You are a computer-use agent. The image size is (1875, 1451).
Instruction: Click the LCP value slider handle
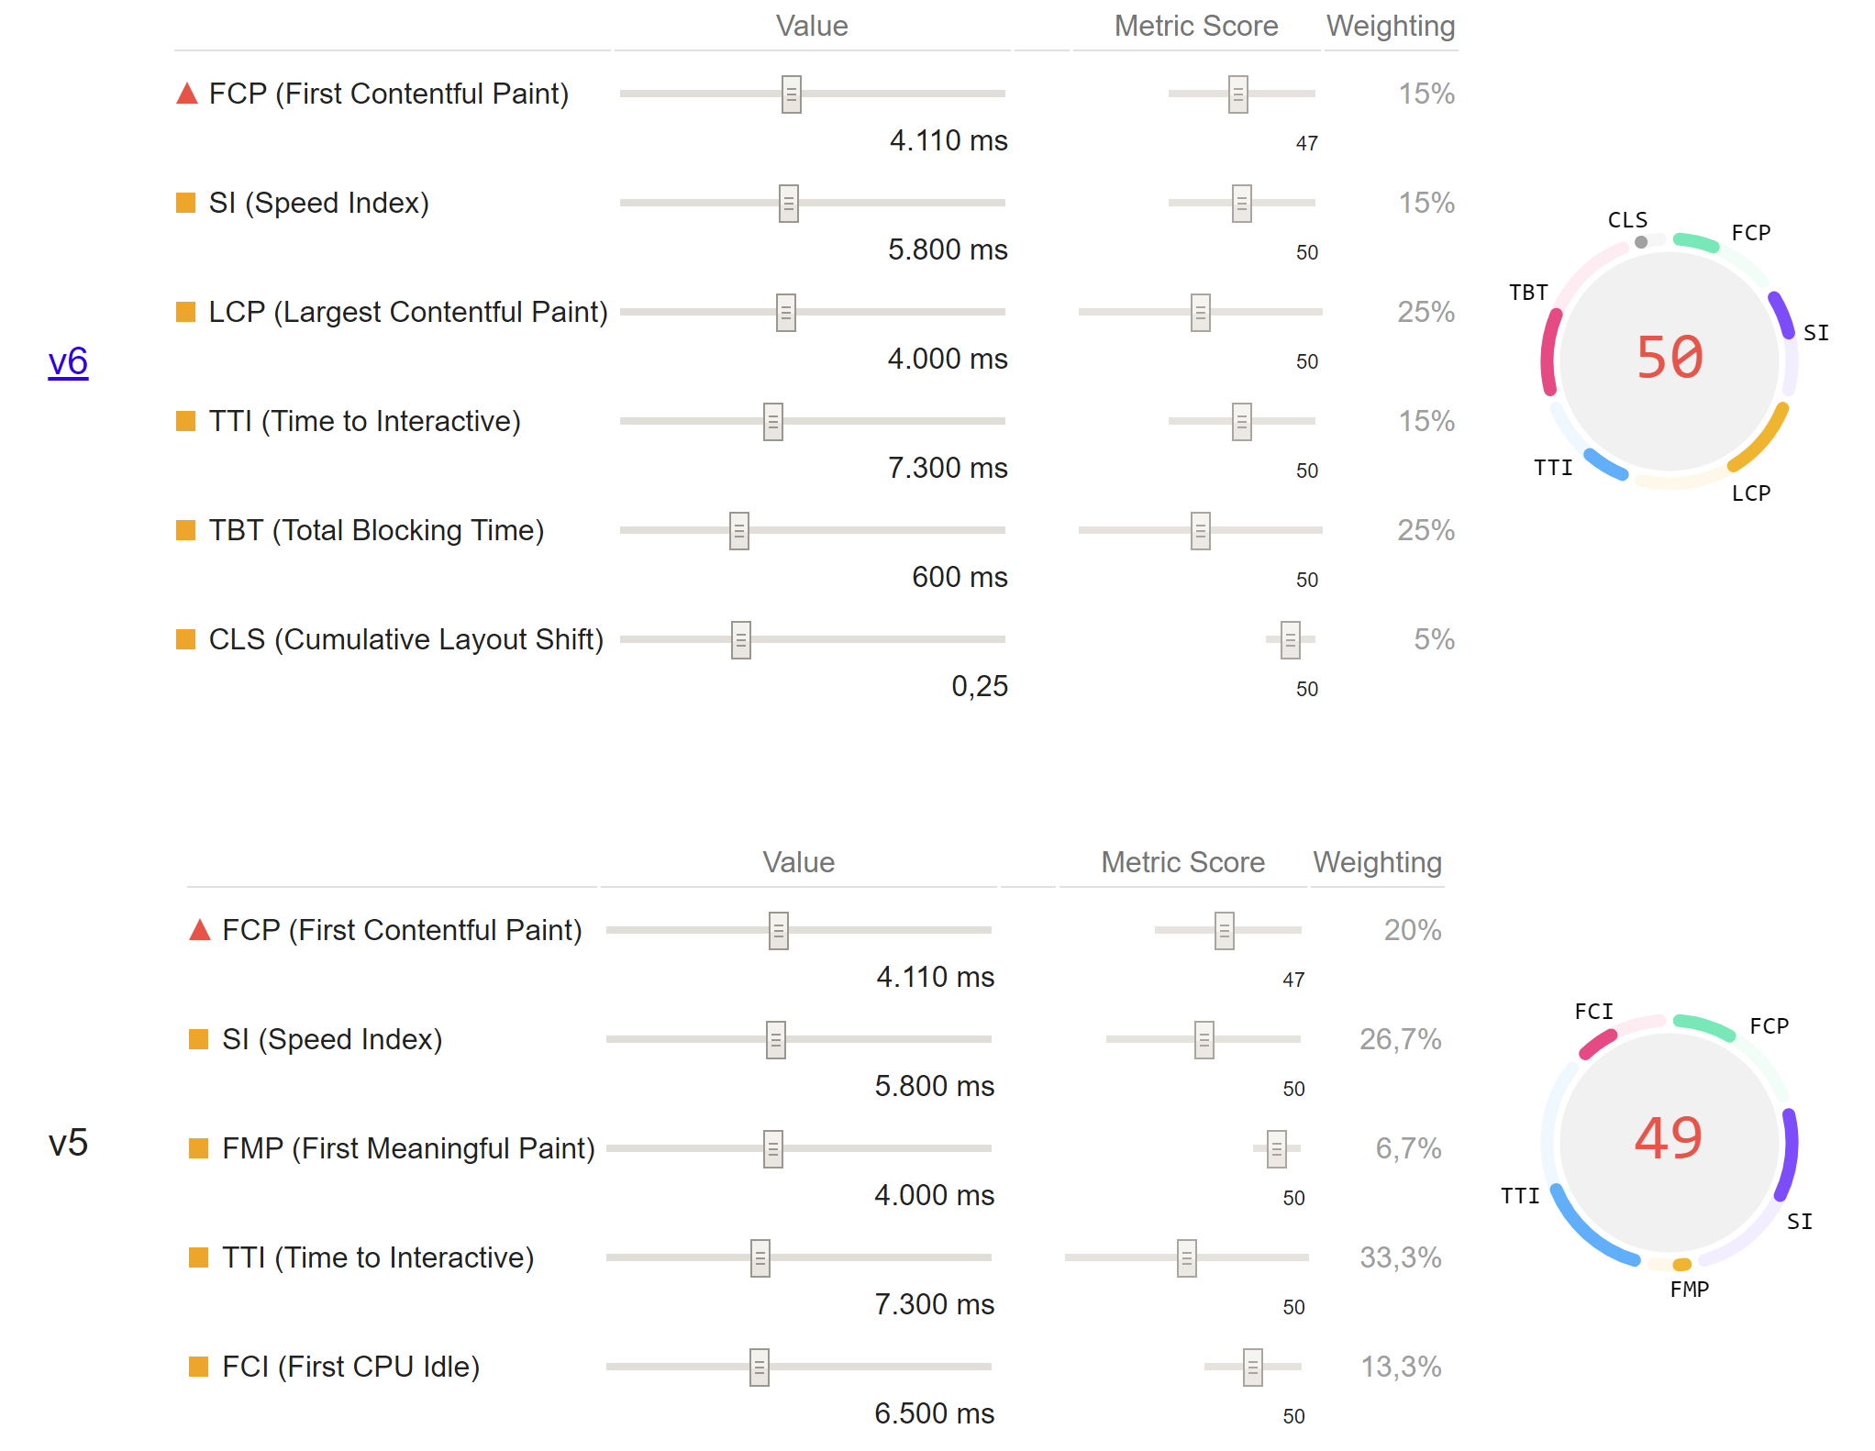pyautogui.click(x=786, y=313)
